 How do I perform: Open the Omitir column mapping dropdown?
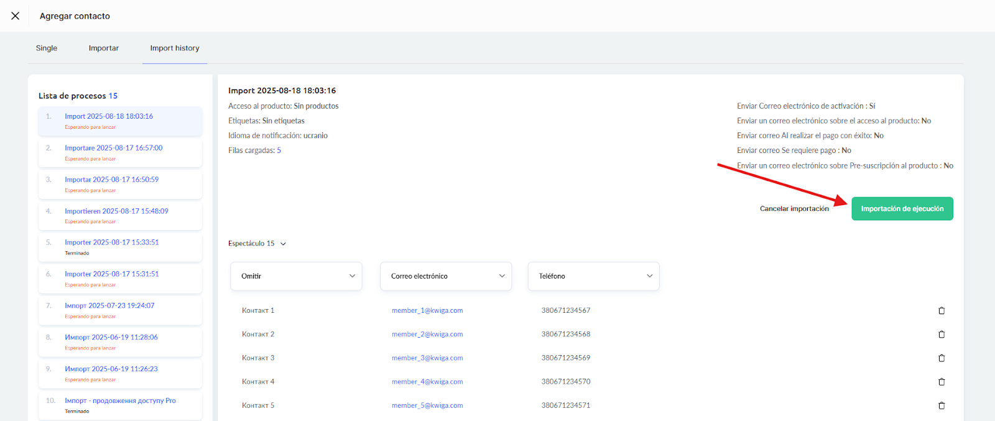pos(297,276)
